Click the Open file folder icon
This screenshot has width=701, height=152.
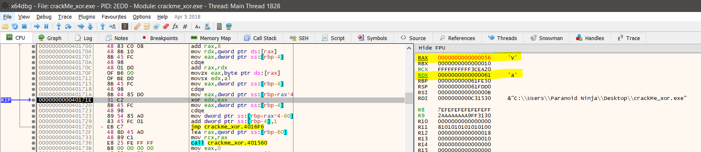point(5,26)
